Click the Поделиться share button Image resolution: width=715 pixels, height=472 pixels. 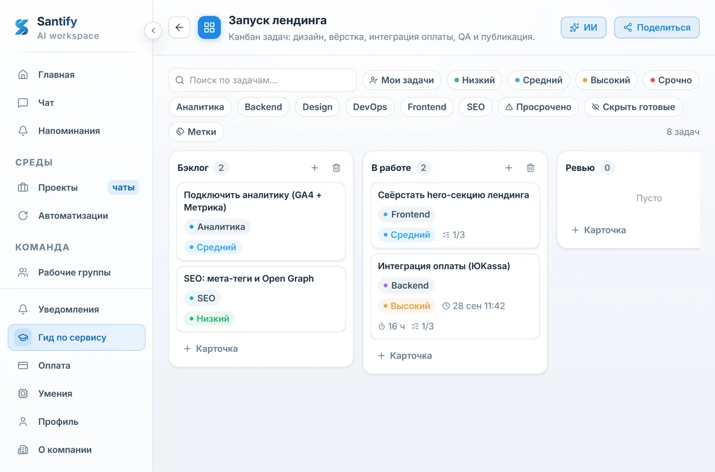[657, 27]
